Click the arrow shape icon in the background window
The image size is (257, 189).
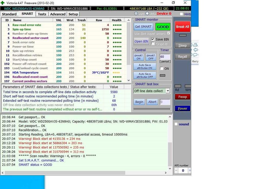[196, 50]
